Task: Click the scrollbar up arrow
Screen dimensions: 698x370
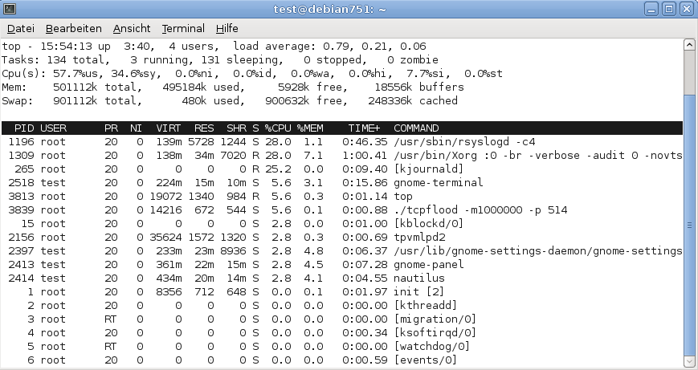Action: click(x=689, y=45)
